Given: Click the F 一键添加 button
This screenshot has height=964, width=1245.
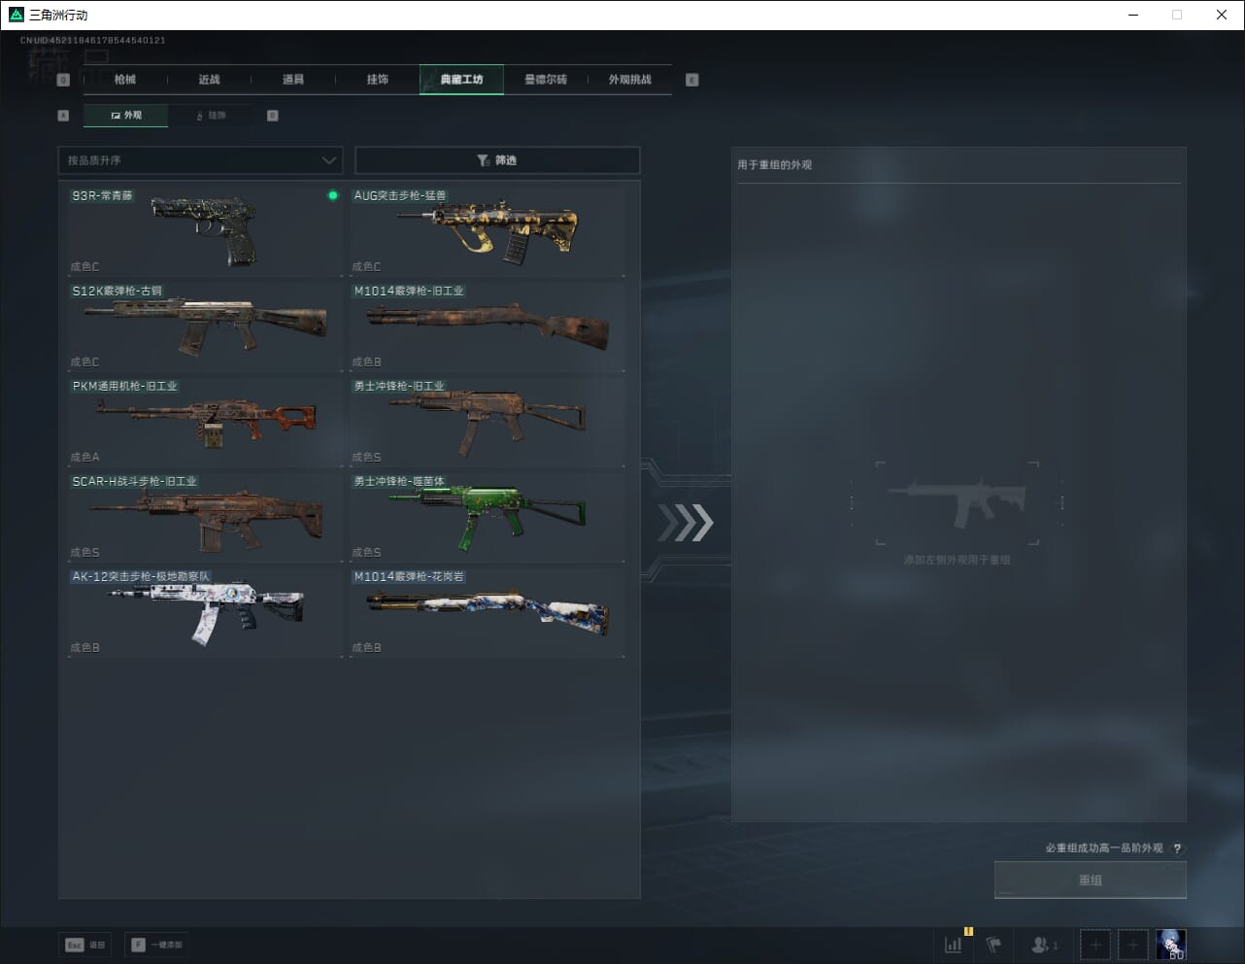Looking at the screenshot, I should coord(155,945).
